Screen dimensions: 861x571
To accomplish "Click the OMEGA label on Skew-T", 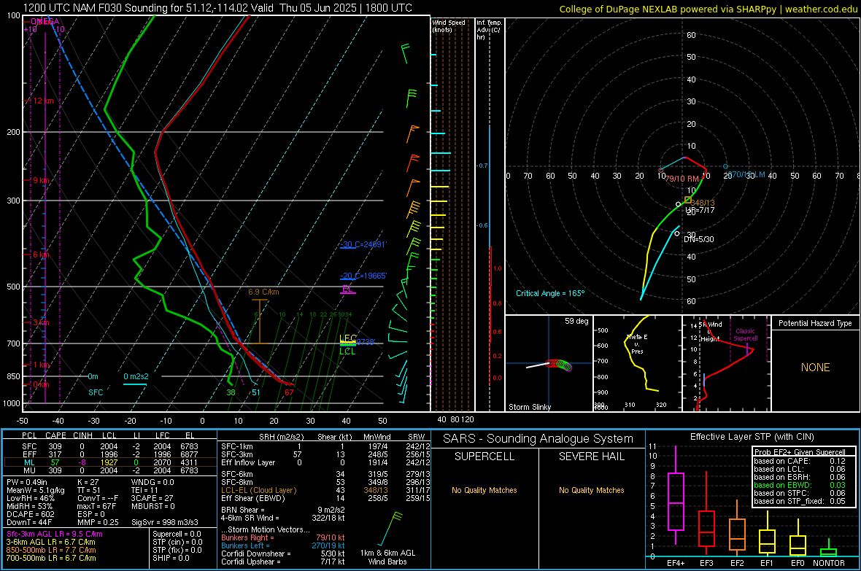I will pos(45,21).
